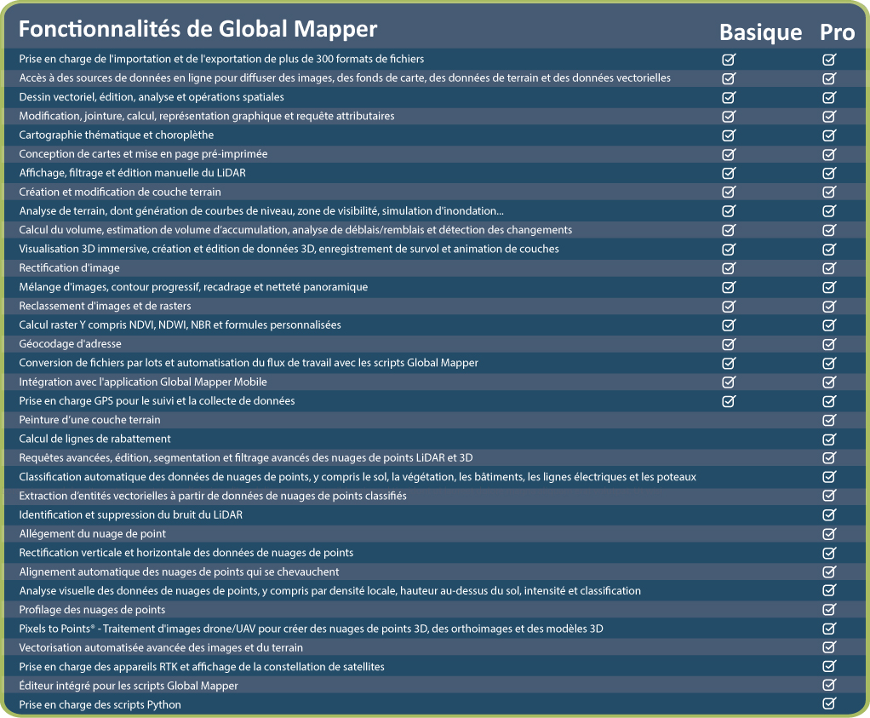Click Pro checkmark for 'Prise en charge des scripts Python'
Screen dimensions: 870x718
(x=829, y=704)
